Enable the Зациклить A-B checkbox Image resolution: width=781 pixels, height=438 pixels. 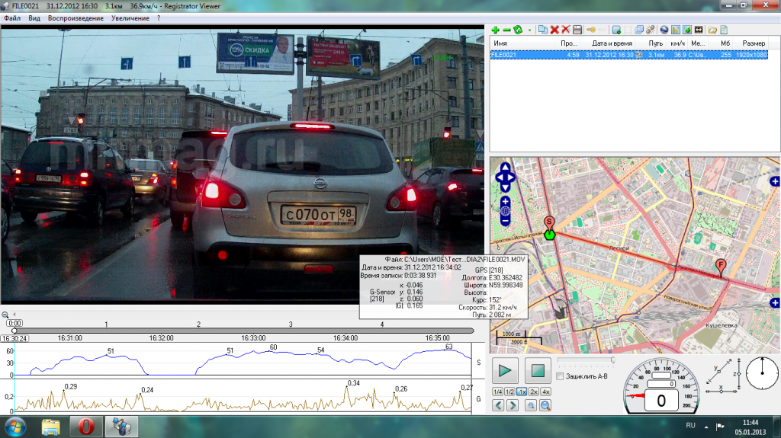coord(561,376)
